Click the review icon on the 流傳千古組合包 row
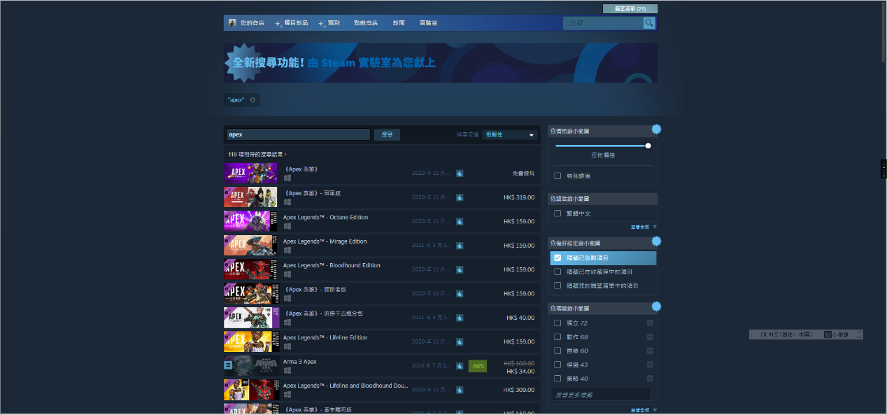The height and width of the screenshot is (415, 887). [x=460, y=318]
